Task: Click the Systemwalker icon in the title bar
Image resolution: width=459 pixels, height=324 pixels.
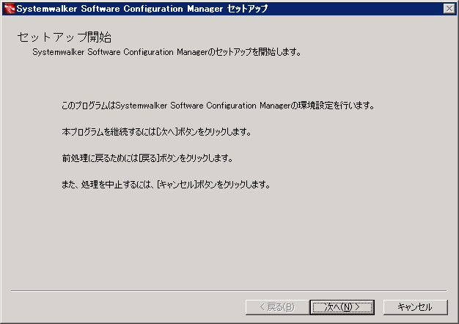Action: coord(10,9)
